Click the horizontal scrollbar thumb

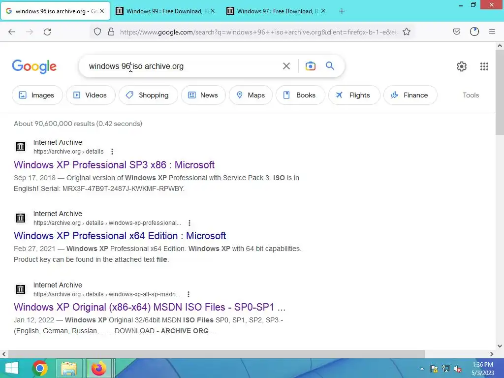tap(216, 354)
